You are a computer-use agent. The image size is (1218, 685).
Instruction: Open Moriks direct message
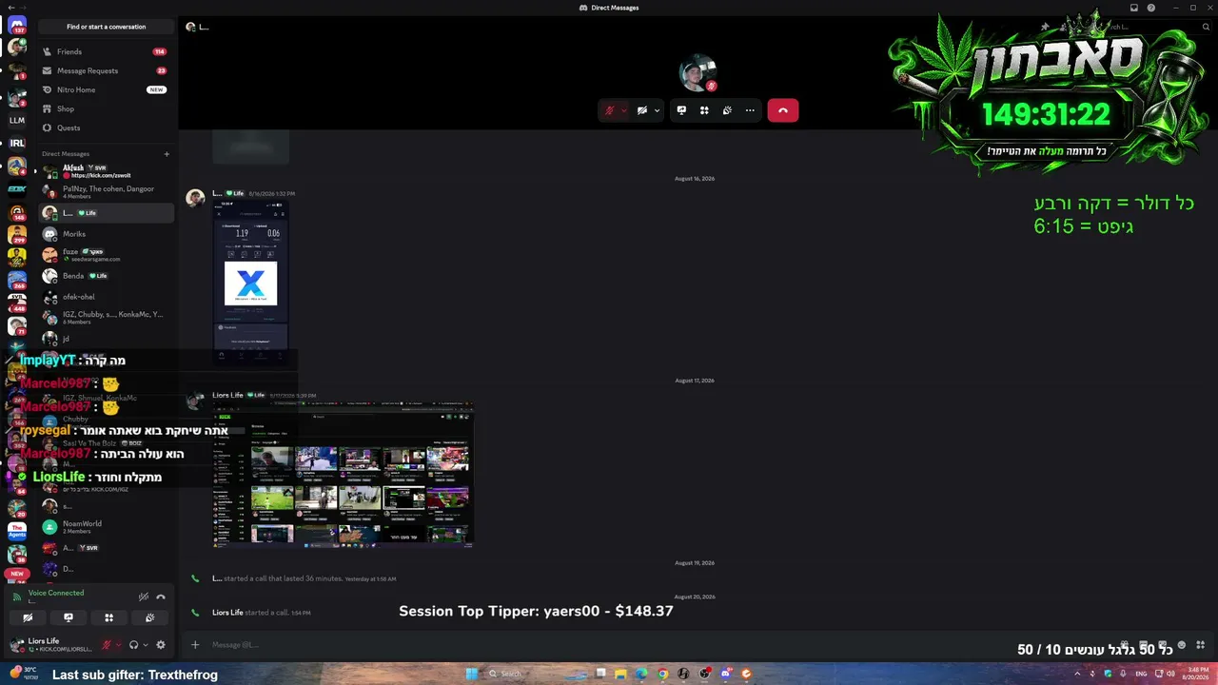[x=106, y=234]
